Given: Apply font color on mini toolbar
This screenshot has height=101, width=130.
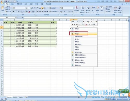Looking at the screenshot, I should 86,24.
